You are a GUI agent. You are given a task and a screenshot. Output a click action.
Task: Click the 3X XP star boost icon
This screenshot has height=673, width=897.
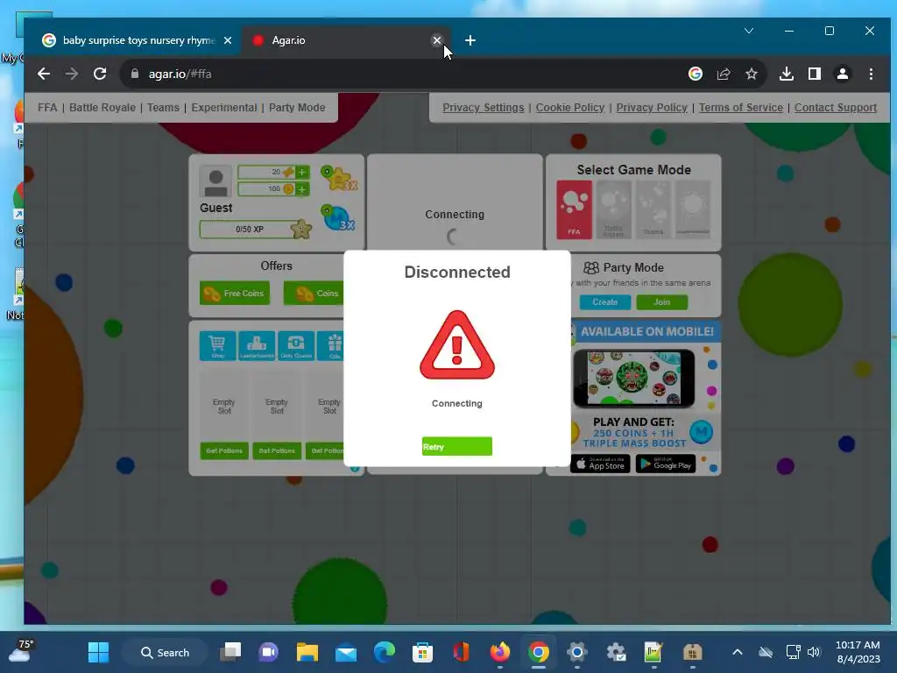click(339, 179)
